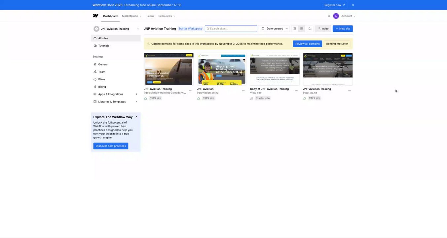Open the Account dropdown menu

(348, 16)
